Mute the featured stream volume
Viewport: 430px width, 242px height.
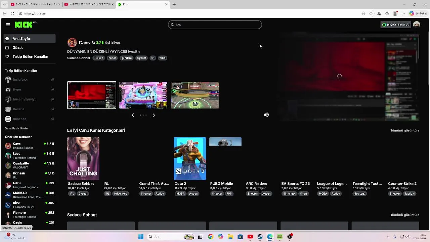266,115
